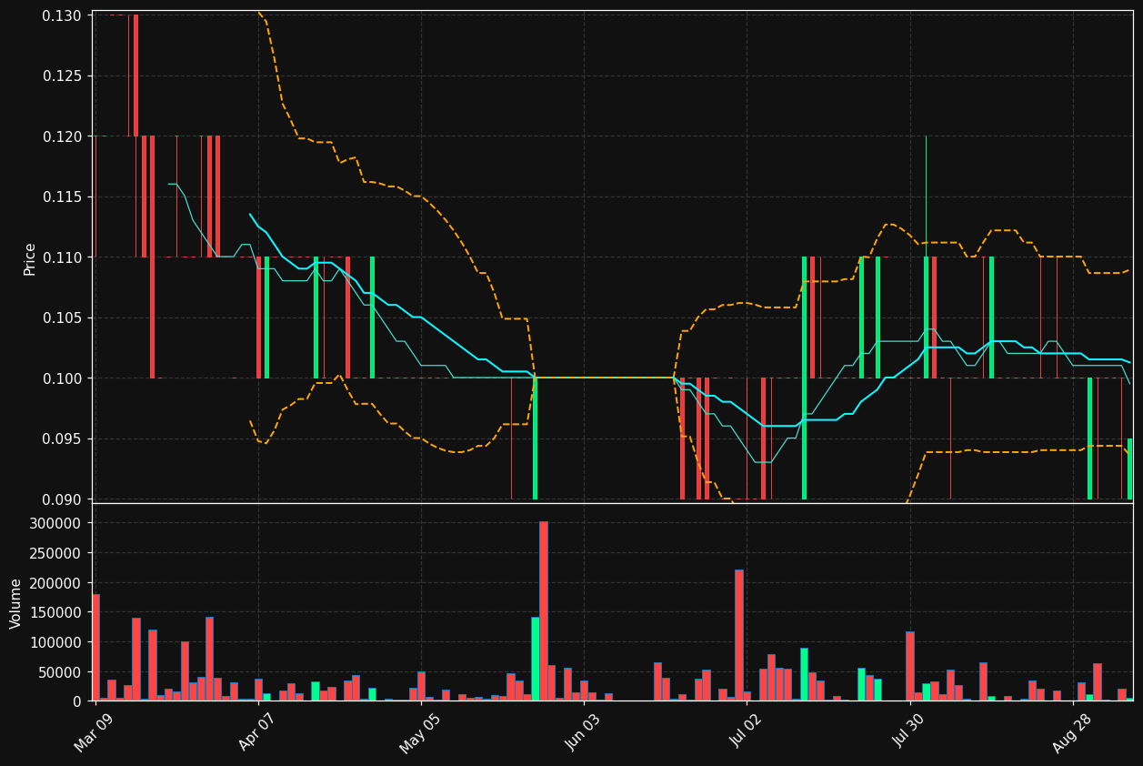Click the Price axis title
Image resolution: width=1143 pixels, height=766 pixels.
[x=30, y=258]
